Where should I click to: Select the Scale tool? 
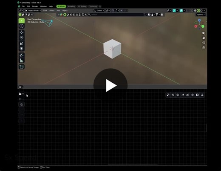[22, 43]
